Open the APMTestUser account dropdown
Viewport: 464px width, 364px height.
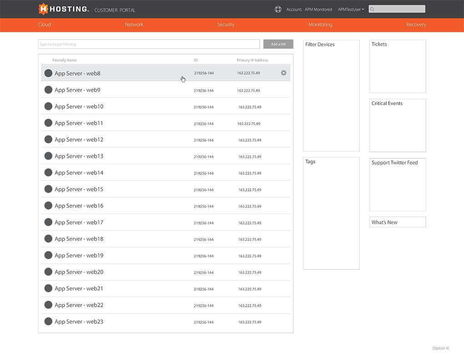click(351, 10)
